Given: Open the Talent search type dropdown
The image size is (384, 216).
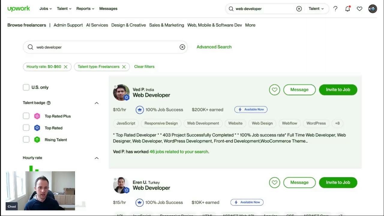Looking at the screenshot, I should tap(316, 9).
